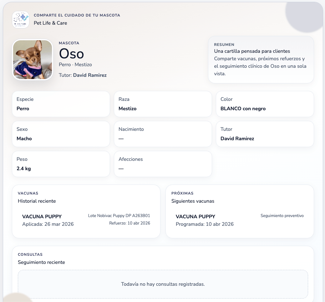This screenshot has height=302, width=325.
Task: Open the Resumen summary card
Action: pos(261,60)
